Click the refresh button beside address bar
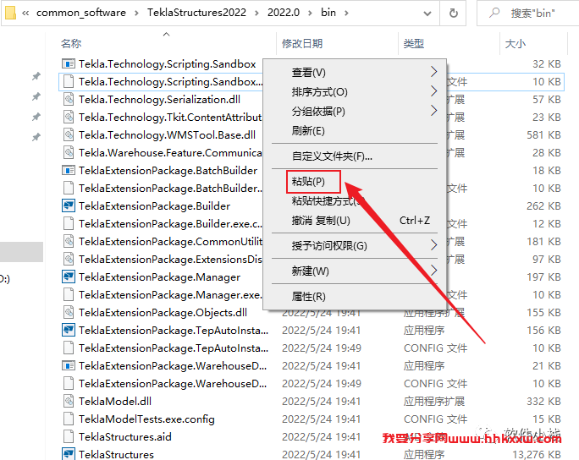This screenshot has height=460, width=579. tap(453, 13)
